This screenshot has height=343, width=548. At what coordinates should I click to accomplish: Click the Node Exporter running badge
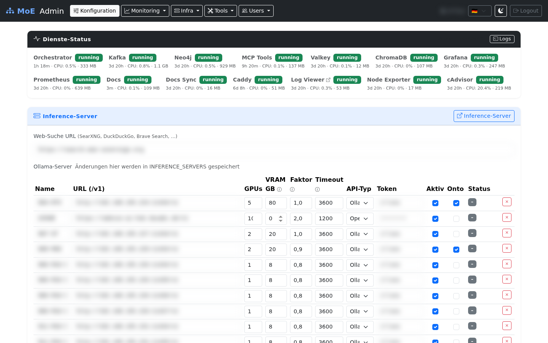427,80
